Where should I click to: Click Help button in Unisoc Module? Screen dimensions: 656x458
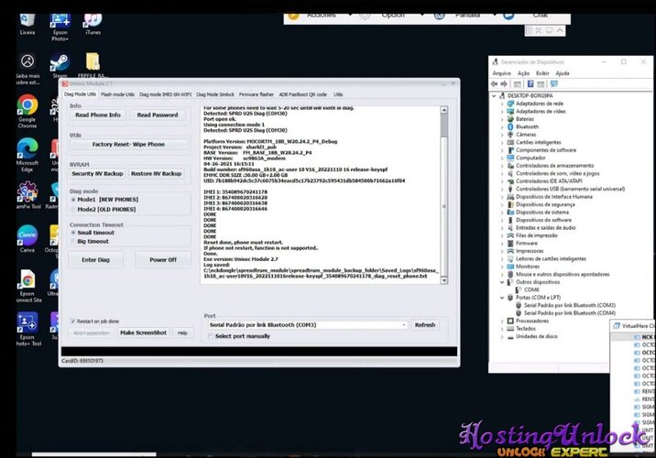tap(182, 333)
